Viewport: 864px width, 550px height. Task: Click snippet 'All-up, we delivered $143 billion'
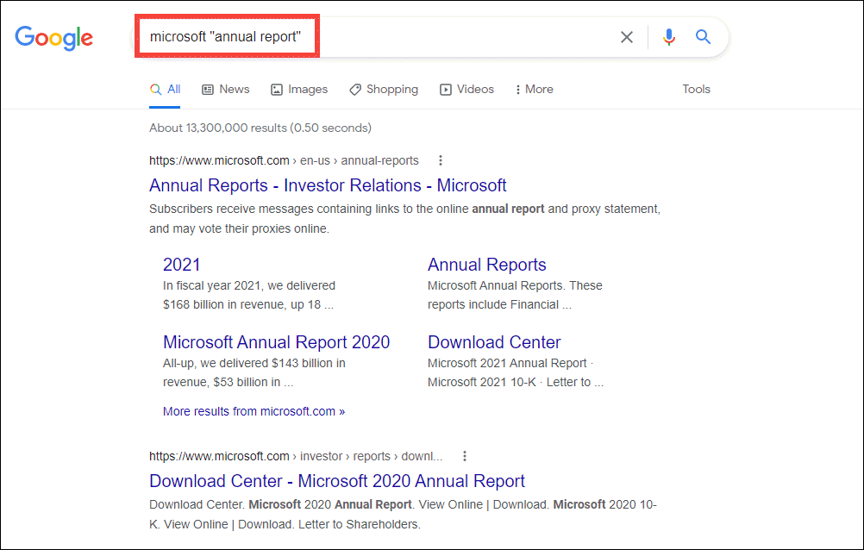point(254,372)
